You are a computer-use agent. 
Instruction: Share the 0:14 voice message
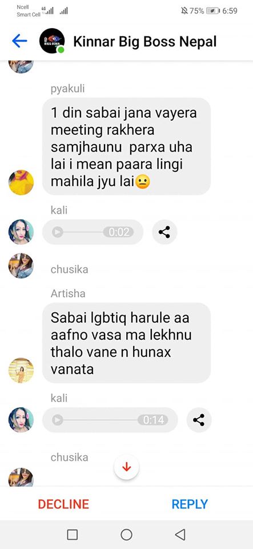click(199, 420)
